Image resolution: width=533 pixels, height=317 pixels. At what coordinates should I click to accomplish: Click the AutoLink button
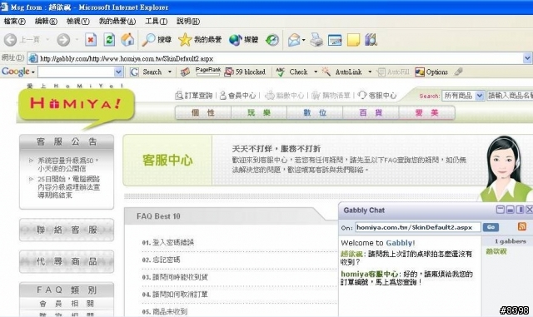pyautogui.click(x=341, y=72)
